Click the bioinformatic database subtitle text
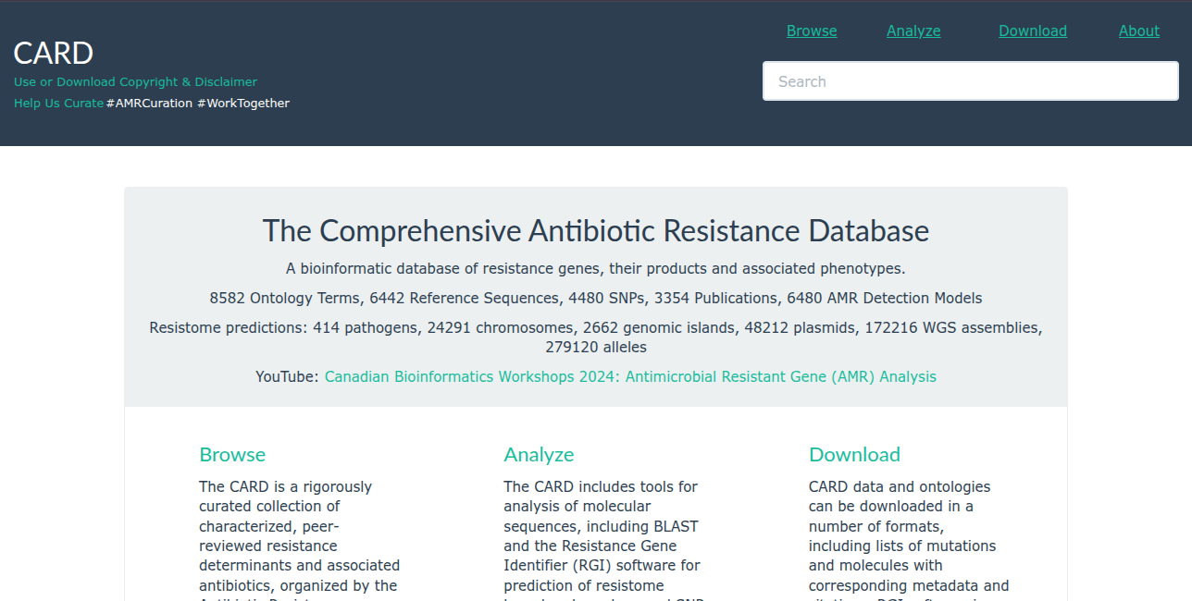The image size is (1192, 601). pyautogui.click(x=595, y=269)
